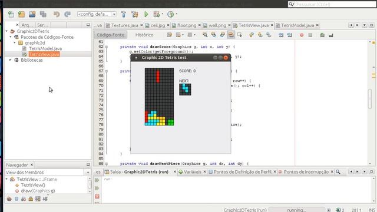Image resolution: width=377 pixels, height=212 pixels.
Task: Click the Uncomment icon in editor toolbar
Action: [331, 35]
